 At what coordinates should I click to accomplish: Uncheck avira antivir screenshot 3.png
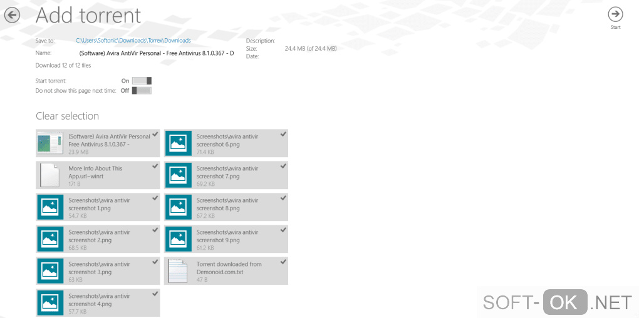155,262
